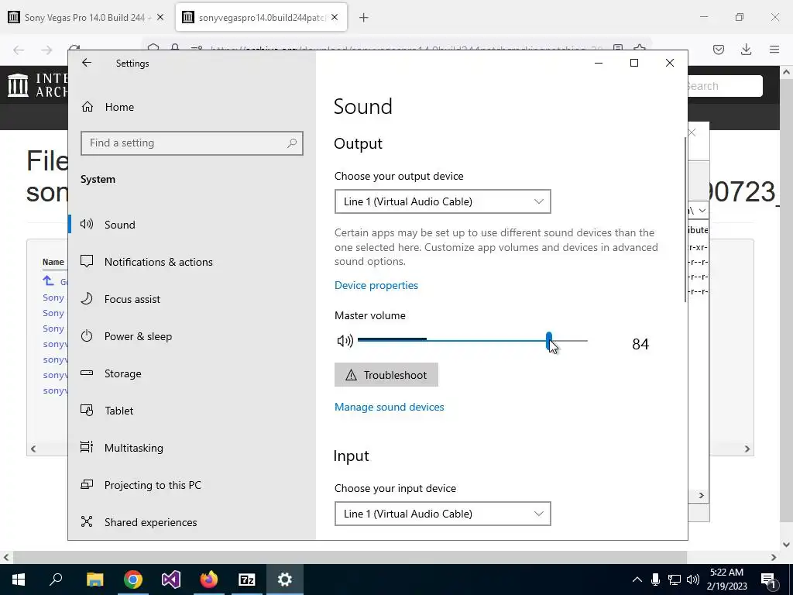Open 7-Zip from the taskbar

pyautogui.click(x=247, y=580)
